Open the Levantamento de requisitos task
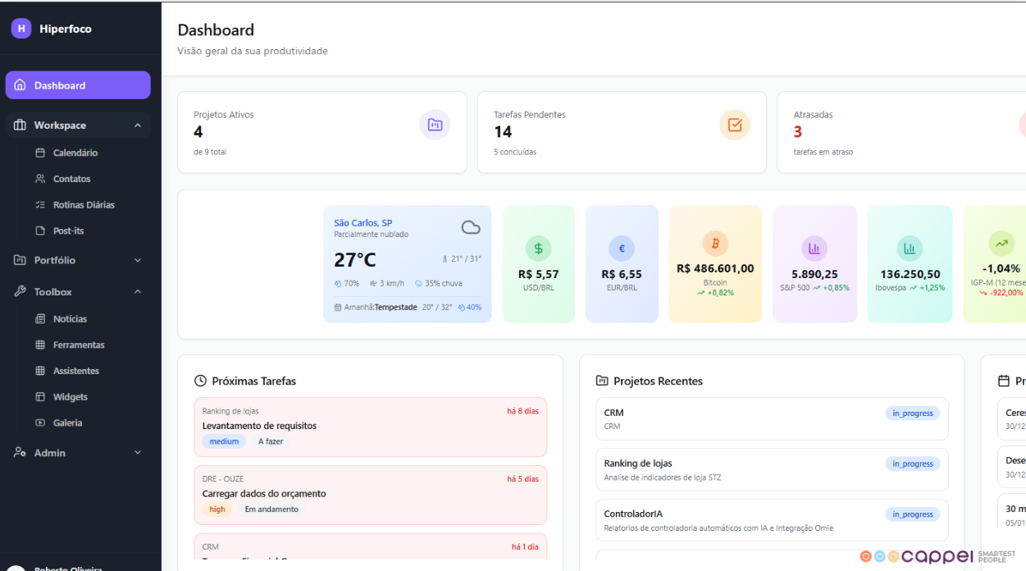This screenshot has width=1026, height=571. pyautogui.click(x=259, y=426)
